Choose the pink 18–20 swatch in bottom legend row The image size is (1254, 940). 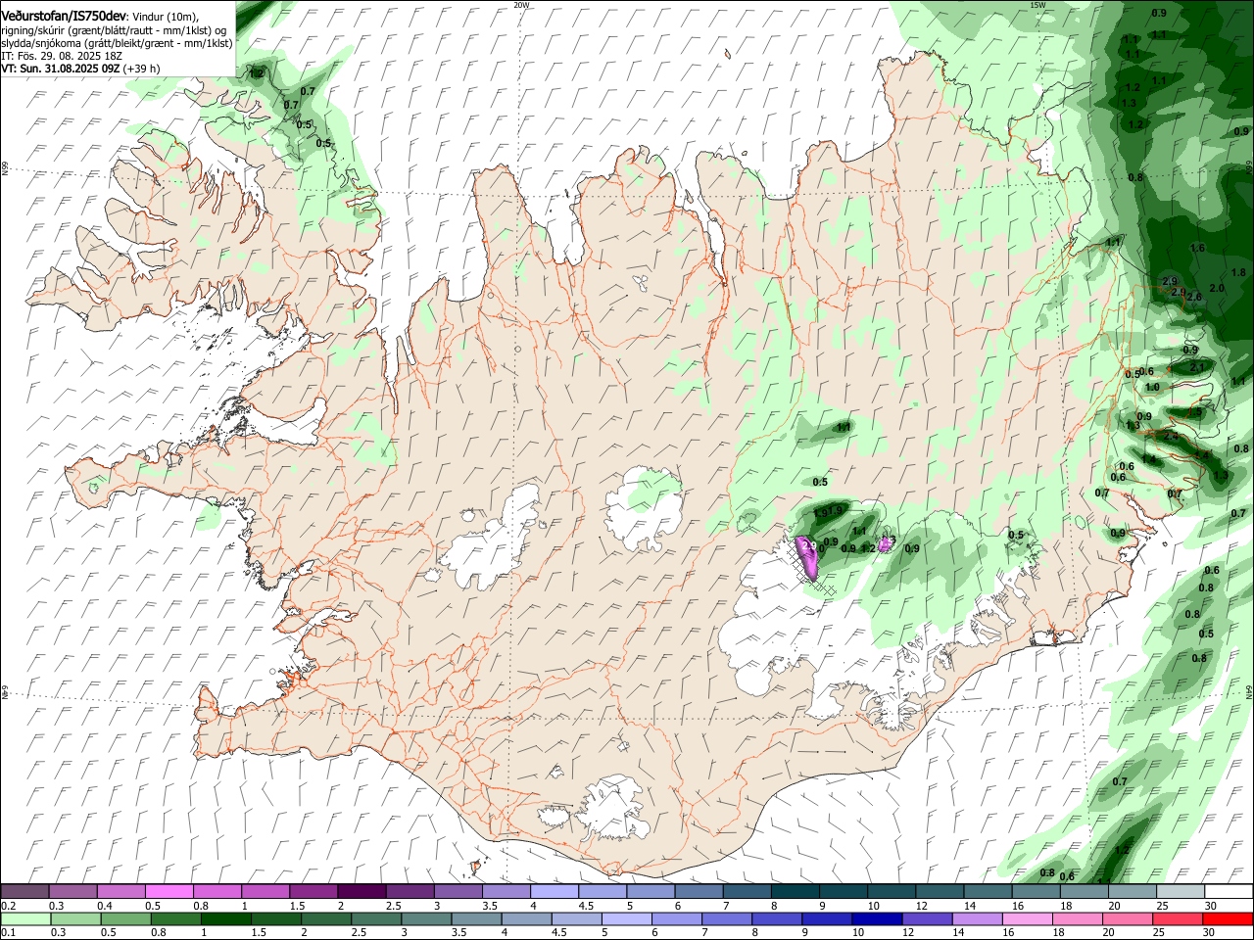click(x=1075, y=918)
